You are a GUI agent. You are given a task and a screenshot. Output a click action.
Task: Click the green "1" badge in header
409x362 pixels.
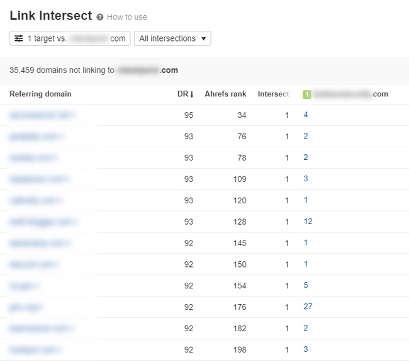pos(307,94)
